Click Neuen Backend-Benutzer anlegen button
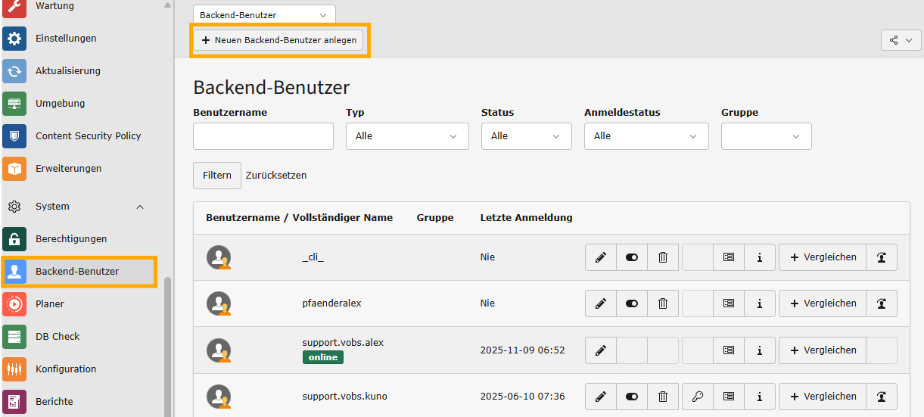The width and height of the screenshot is (924, 417). (x=278, y=40)
